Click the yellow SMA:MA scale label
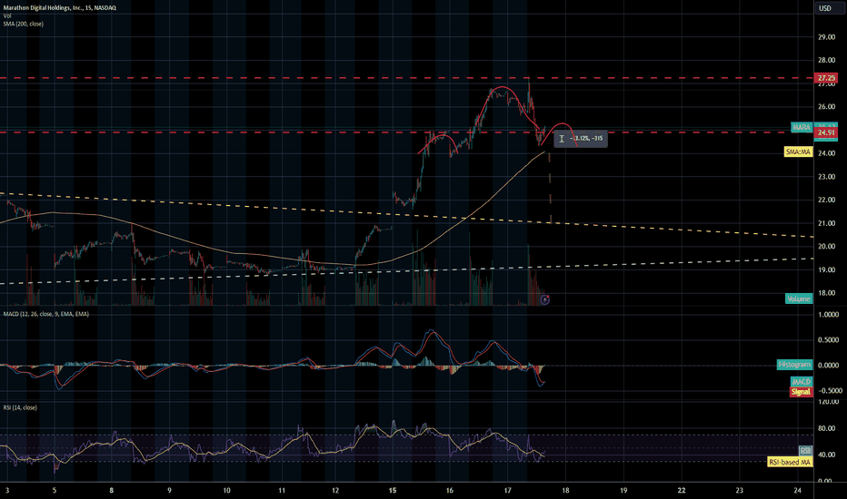This screenshot has width=847, height=499. click(798, 152)
